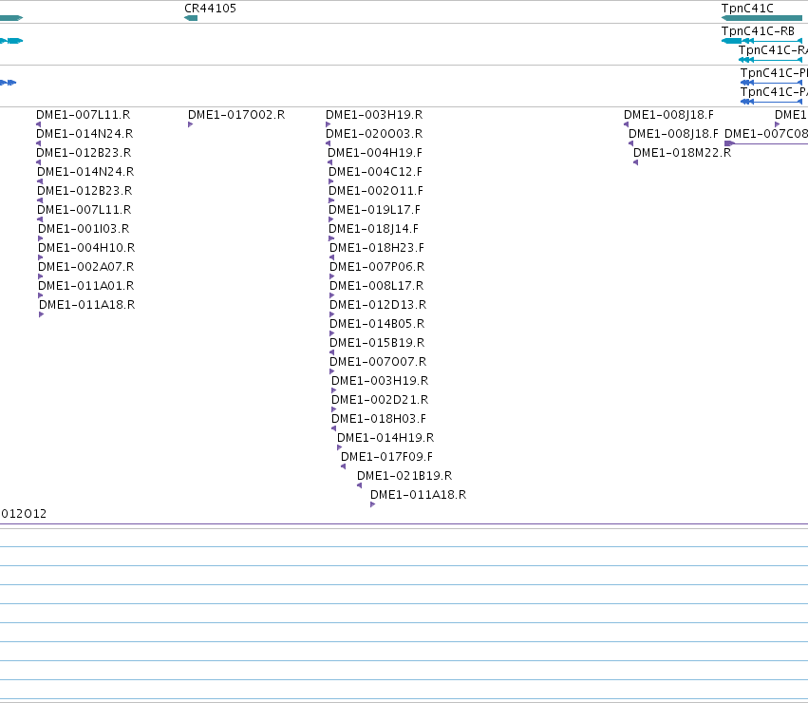Open feature DME1-004H19.F

[375, 153]
